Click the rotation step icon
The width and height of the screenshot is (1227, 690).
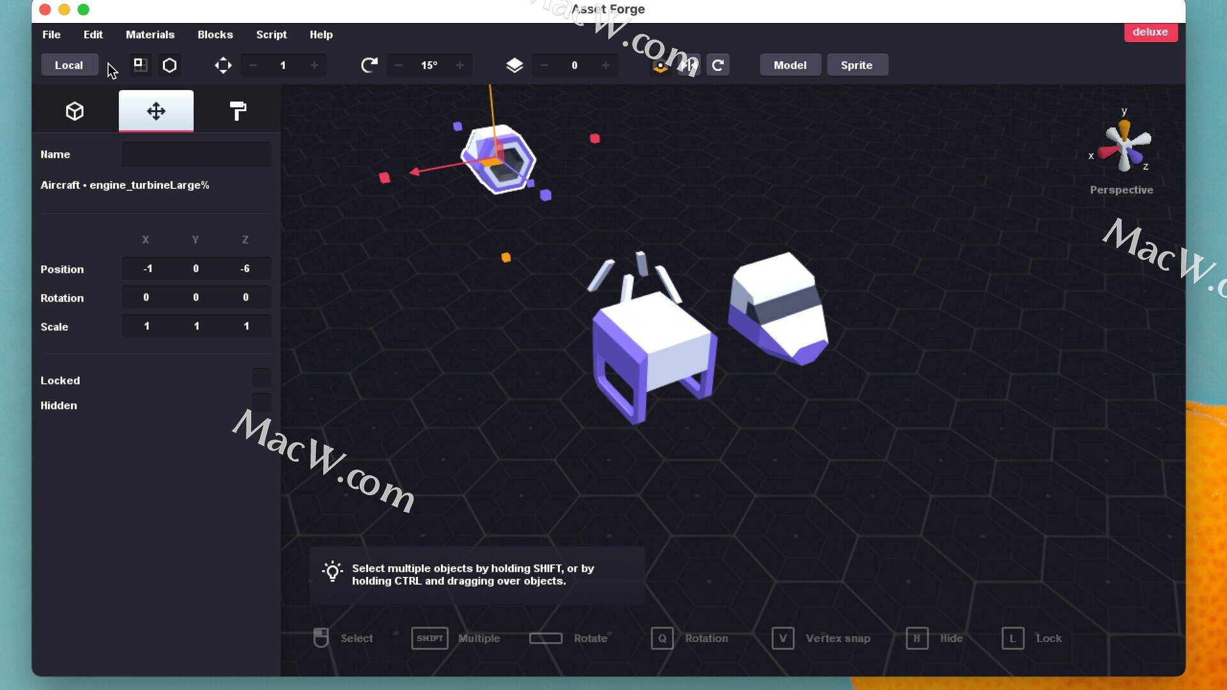click(369, 65)
